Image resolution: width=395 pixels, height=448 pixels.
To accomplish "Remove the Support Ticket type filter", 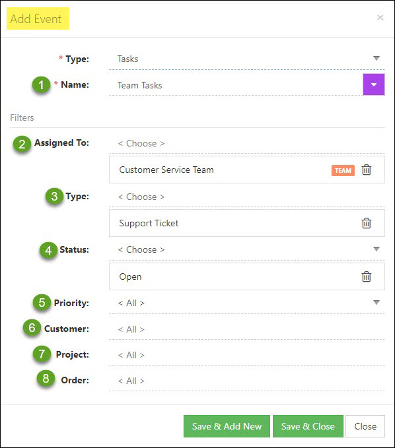I will coord(367,223).
